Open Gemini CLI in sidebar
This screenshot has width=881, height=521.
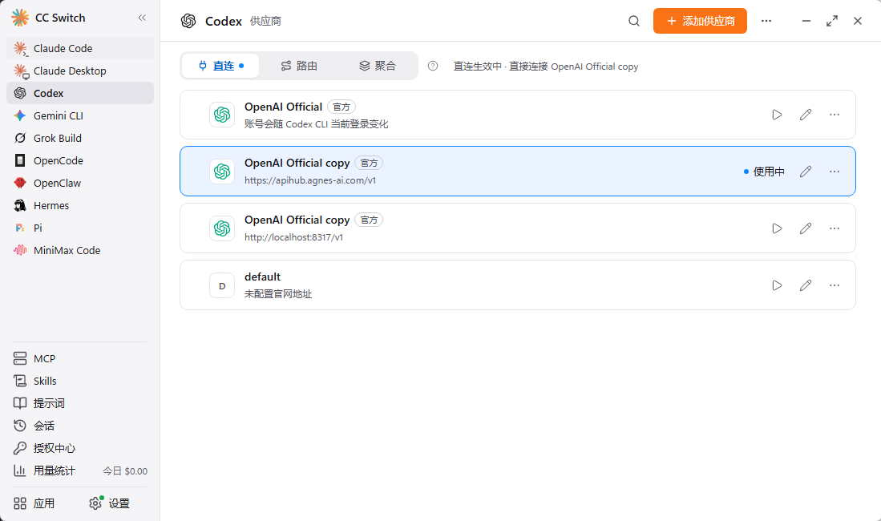[x=80, y=115]
